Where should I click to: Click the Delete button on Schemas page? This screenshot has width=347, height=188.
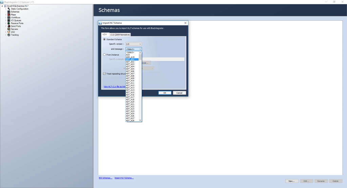pos(335,181)
